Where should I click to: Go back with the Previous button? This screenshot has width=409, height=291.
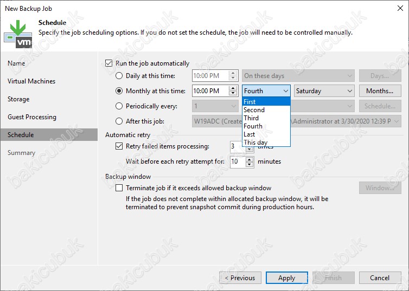coord(240,277)
